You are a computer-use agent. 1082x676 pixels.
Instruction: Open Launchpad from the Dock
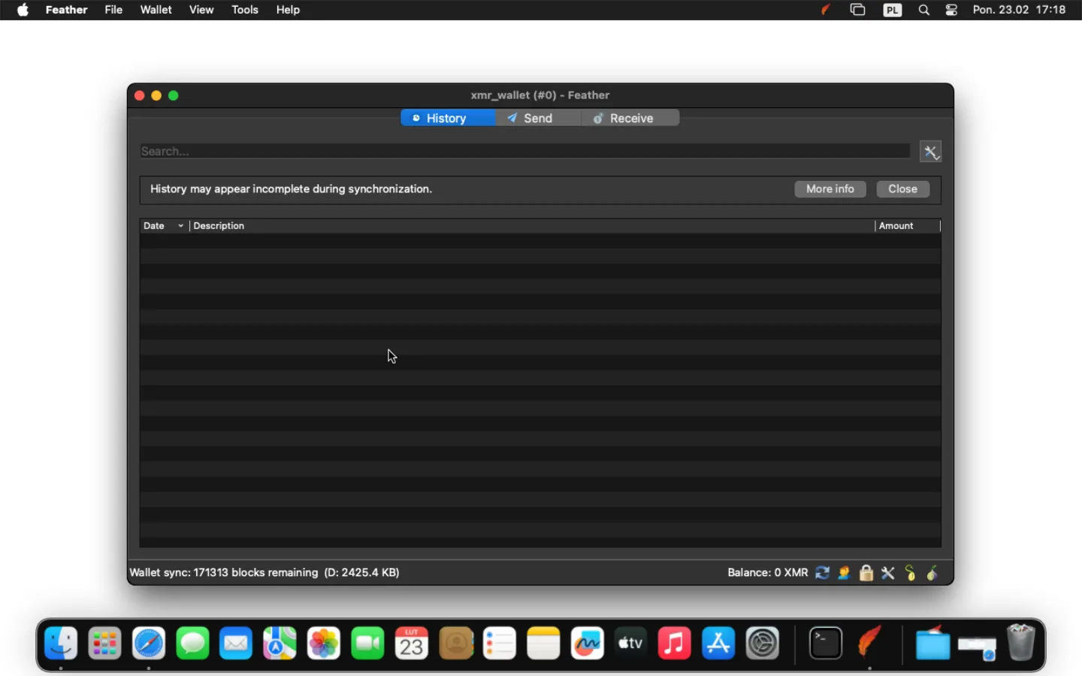point(104,644)
